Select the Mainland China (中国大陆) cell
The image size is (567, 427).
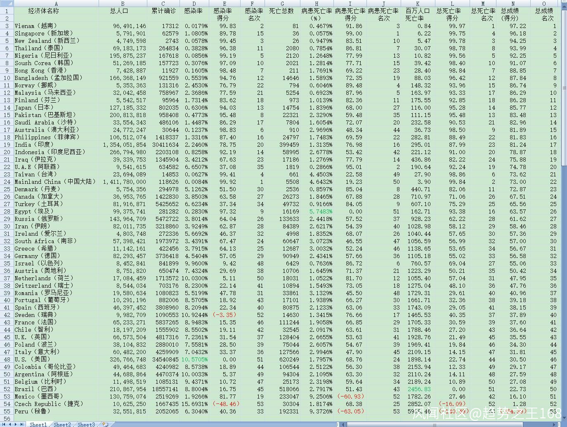[56, 182]
